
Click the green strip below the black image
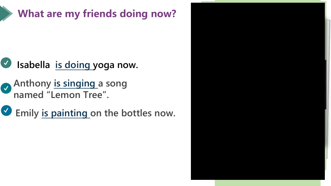tap(267, 183)
